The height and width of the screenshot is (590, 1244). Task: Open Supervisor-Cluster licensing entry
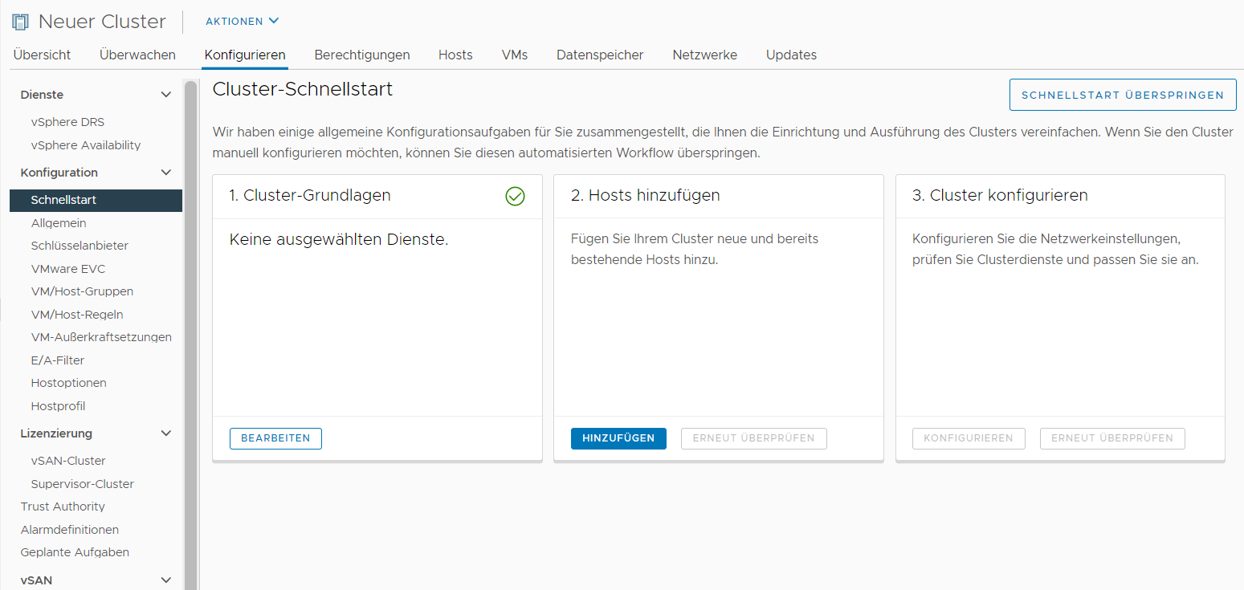coord(83,484)
